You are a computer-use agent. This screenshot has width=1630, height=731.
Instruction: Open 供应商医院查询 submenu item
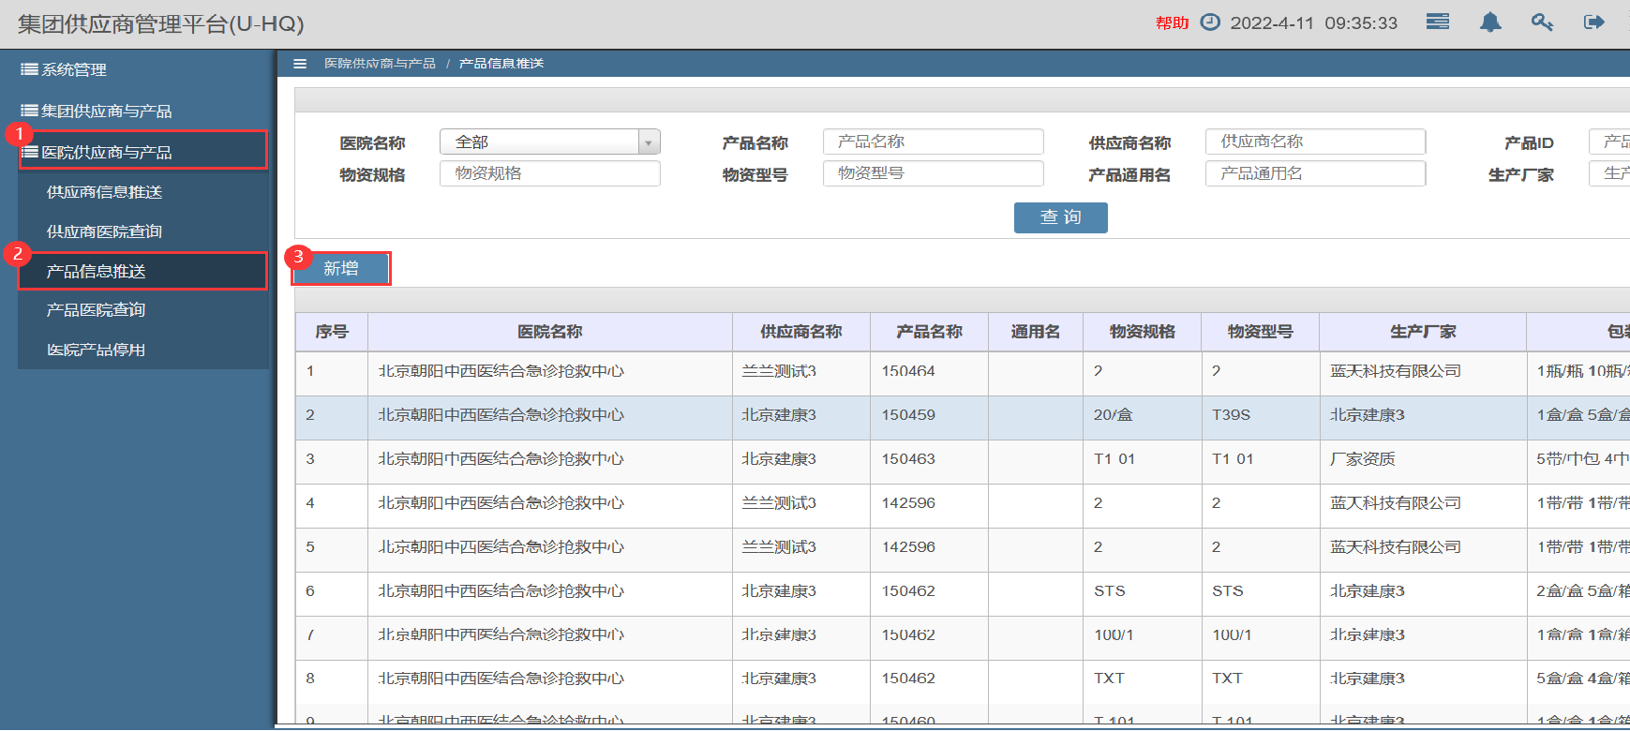[x=104, y=231]
